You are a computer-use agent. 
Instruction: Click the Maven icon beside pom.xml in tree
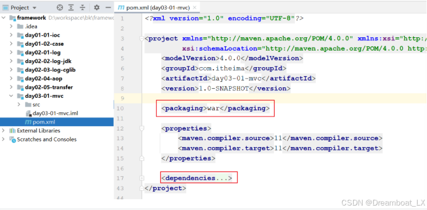[x=29, y=122]
